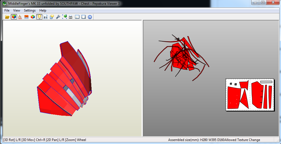Click the tangled red unfolded parts

181,57
